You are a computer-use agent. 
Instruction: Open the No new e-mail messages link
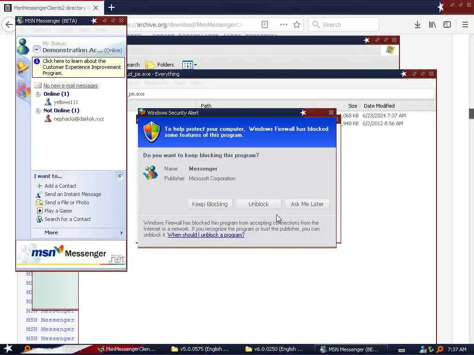pos(71,86)
